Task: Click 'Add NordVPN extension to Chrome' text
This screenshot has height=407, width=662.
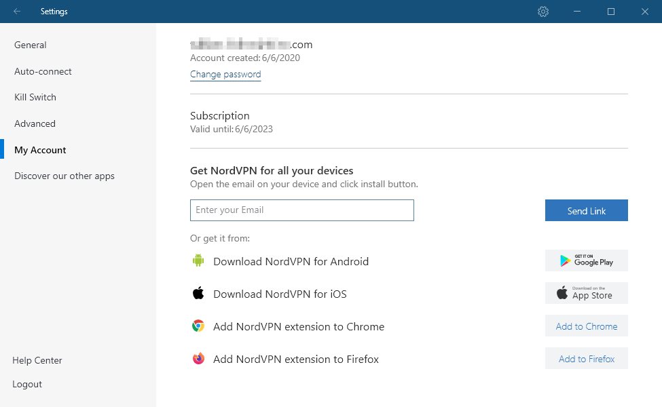Action: [x=299, y=326]
